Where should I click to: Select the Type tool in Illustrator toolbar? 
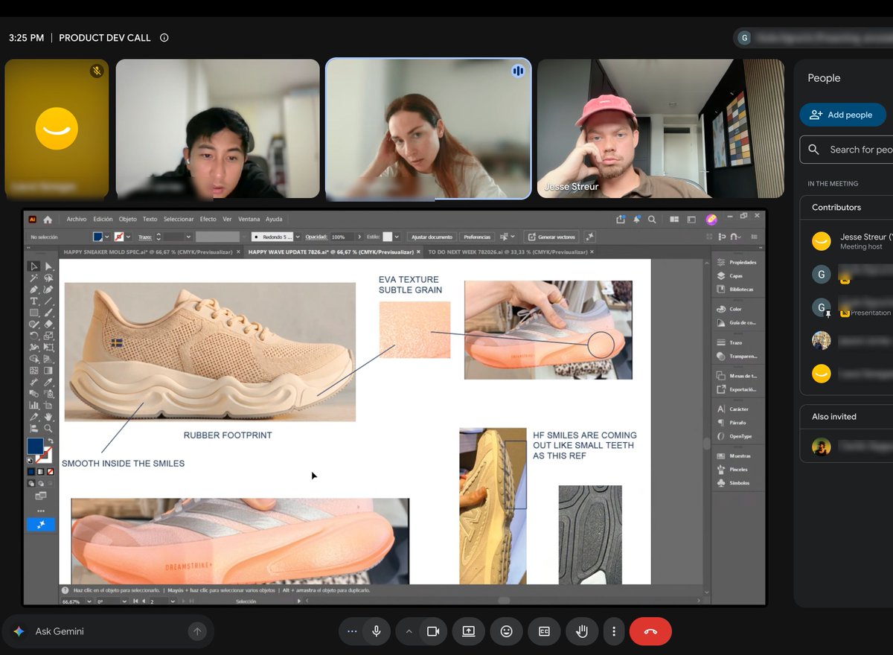(33, 301)
